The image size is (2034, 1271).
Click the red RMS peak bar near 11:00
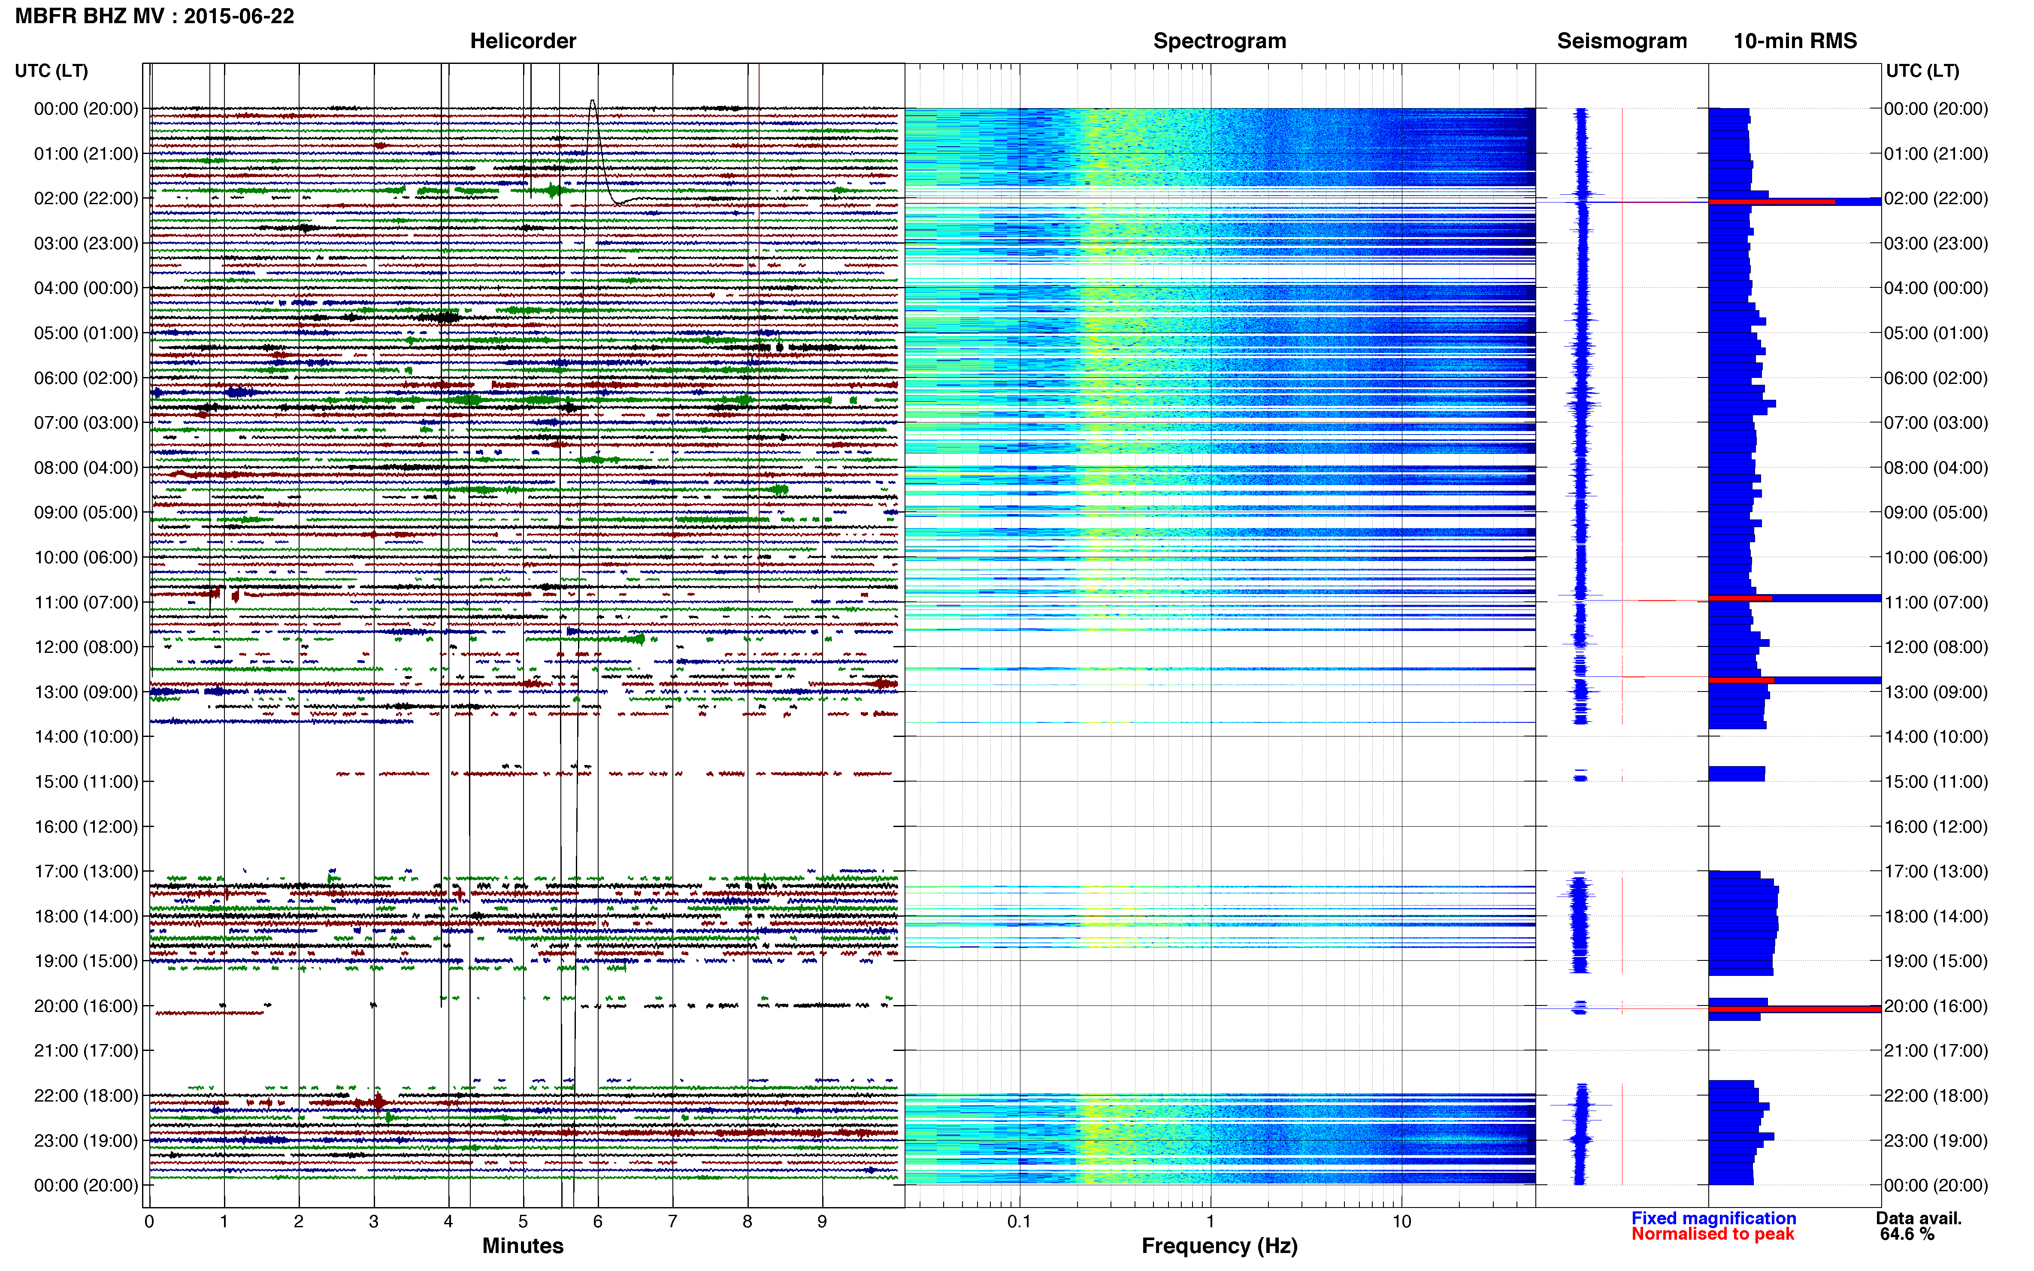click(1740, 598)
